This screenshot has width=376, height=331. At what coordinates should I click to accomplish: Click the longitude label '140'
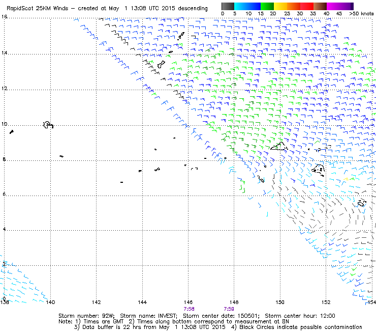tap(50, 302)
